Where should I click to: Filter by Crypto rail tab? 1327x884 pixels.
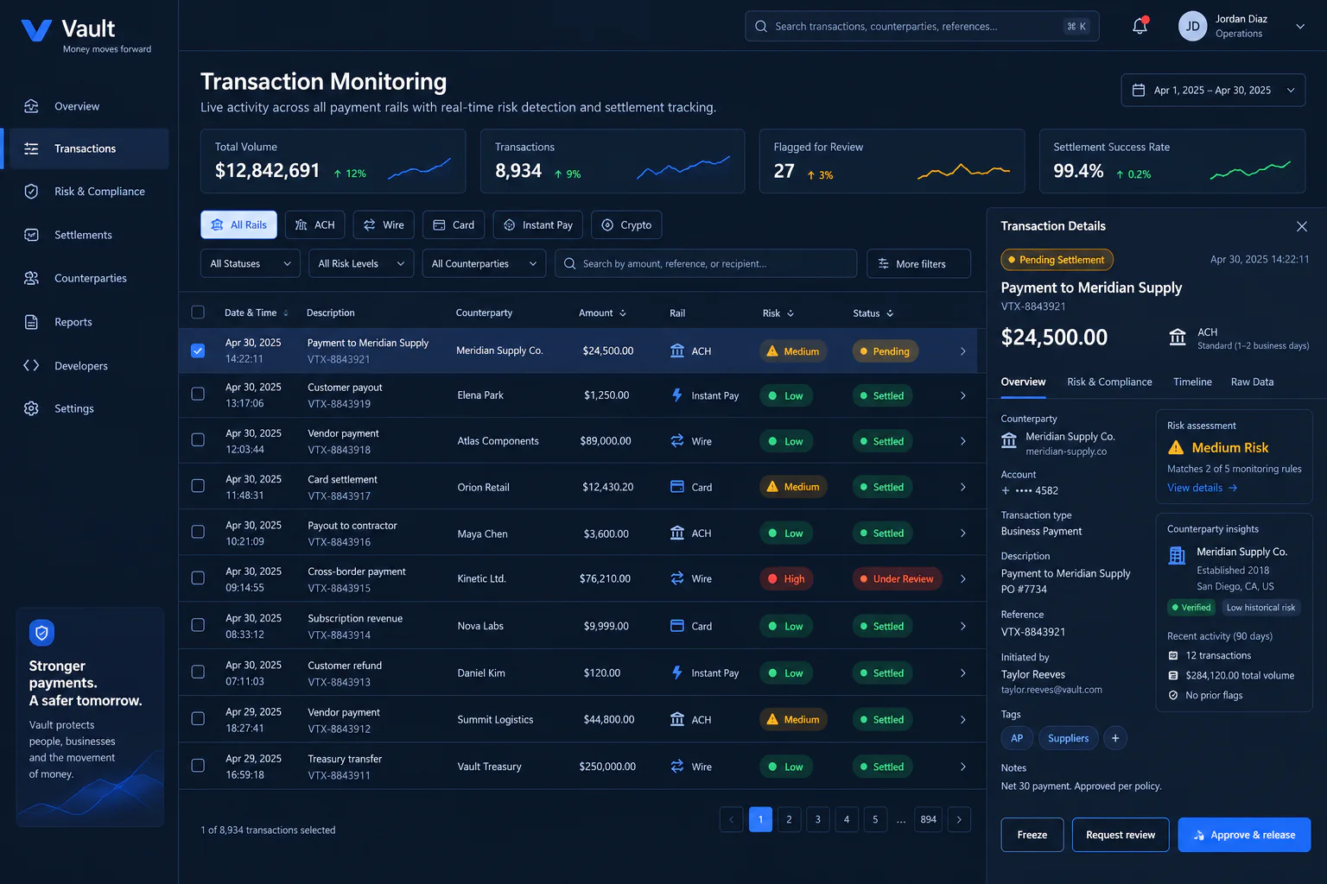coord(626,224)
